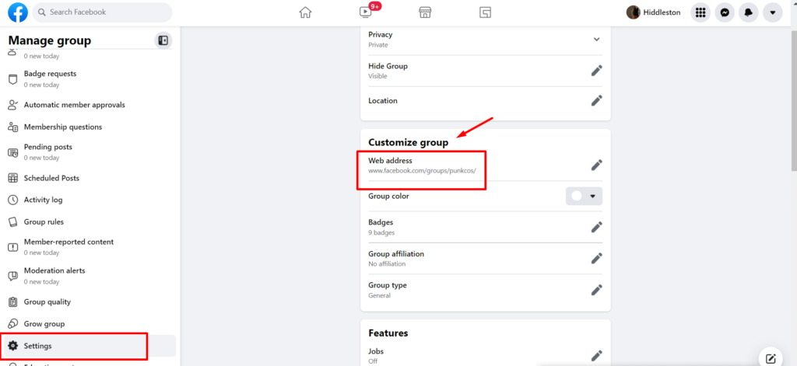Click the Grow group icon
The height and width of the screenshot is (366, 797).
(x=13, y=324)
